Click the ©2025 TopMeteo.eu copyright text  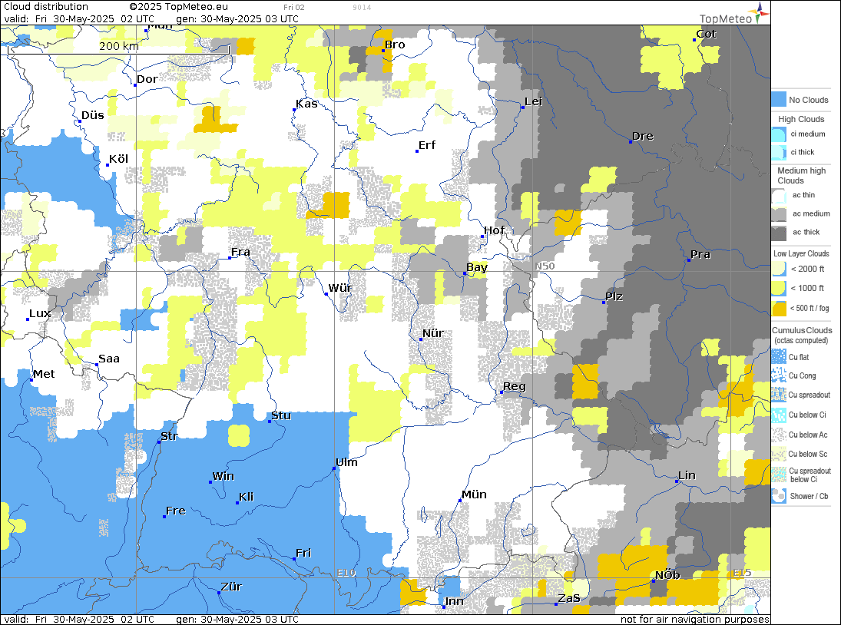point(179,6)
